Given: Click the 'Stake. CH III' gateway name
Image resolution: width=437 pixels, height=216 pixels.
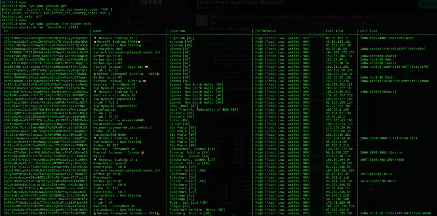Looking at the screenshot, I should tap(106, 188).
